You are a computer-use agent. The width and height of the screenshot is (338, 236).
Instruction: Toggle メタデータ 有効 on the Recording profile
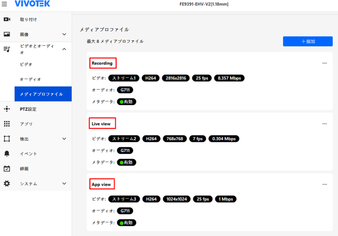click(x=127, y=101)
